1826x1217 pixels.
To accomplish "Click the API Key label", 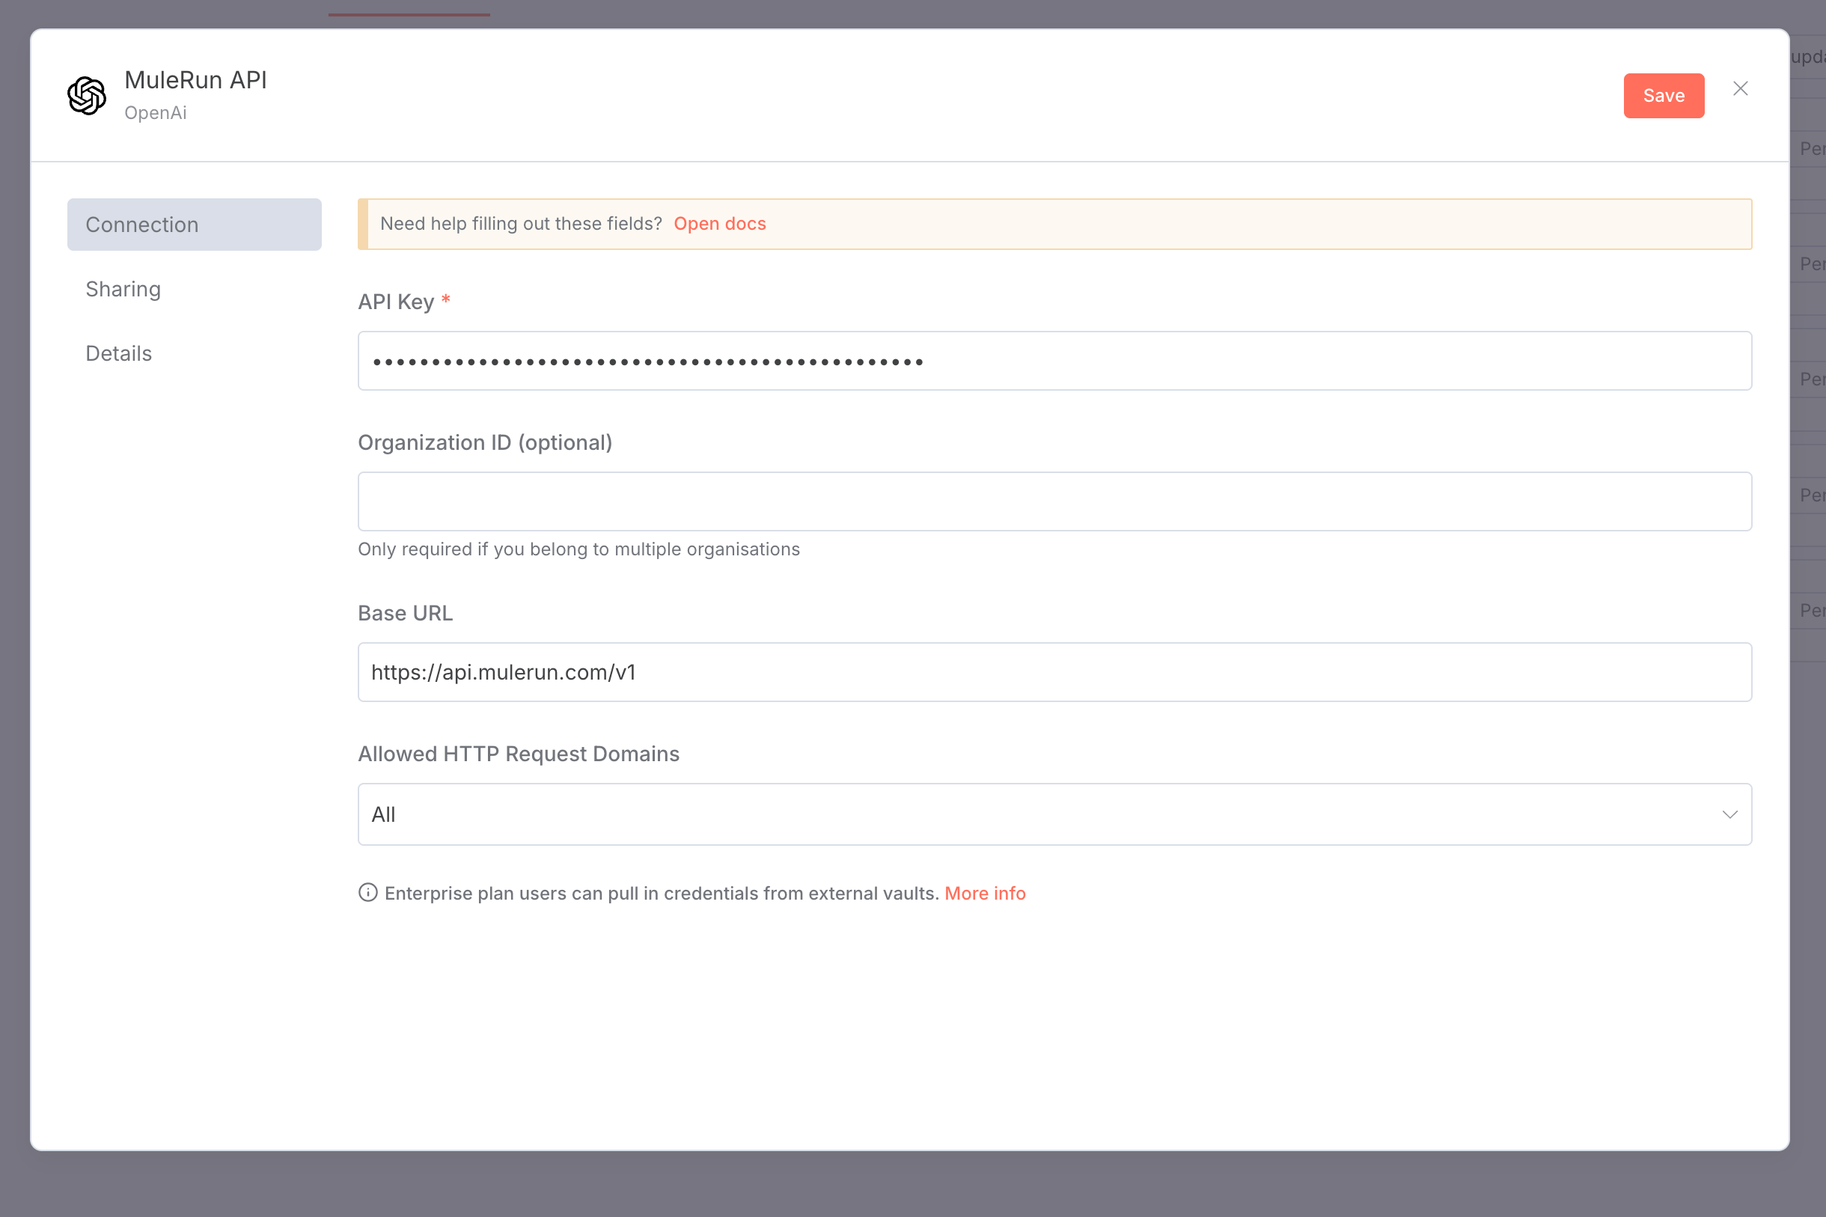I will point(396,302).
